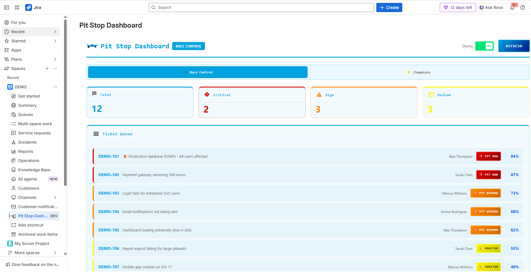Open the Reports chart icon
This screenshot has height=272, width=531.
coord(14,151)
